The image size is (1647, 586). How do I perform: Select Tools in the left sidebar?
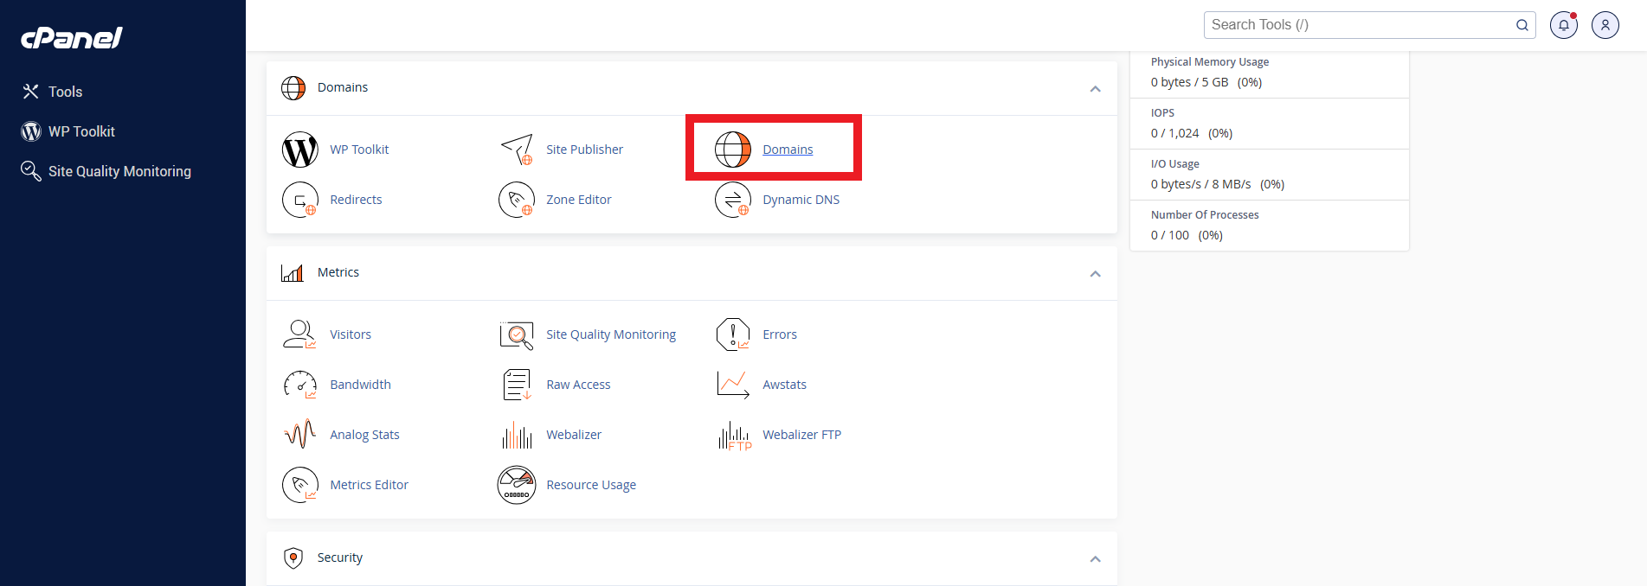coord(65,92)
